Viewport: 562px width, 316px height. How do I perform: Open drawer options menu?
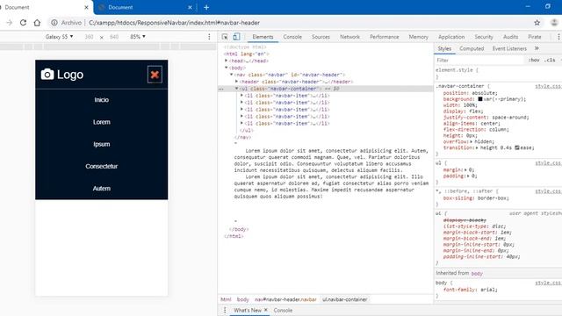pyautogui.click(x=225, y=310)
